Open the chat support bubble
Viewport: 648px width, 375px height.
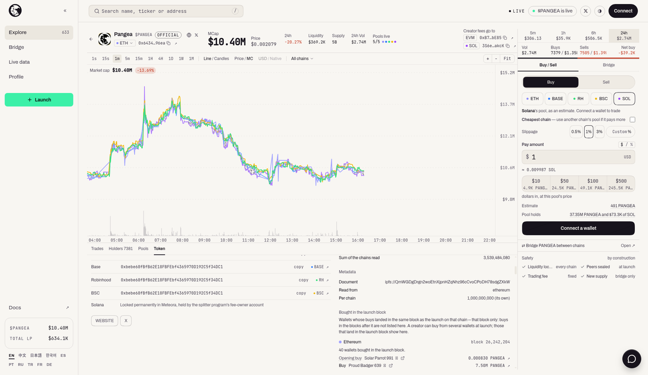[631, 359]
